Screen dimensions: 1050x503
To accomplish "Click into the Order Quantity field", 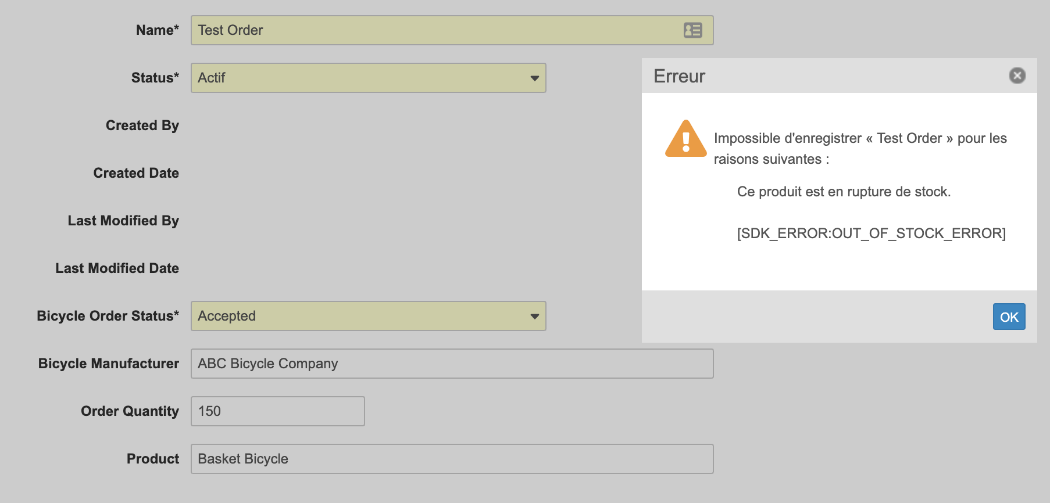I will point(278,411).
